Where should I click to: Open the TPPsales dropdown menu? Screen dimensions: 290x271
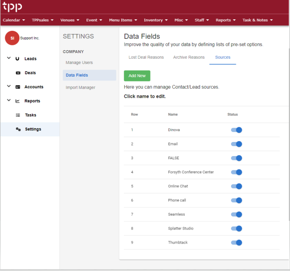point(42,20)
